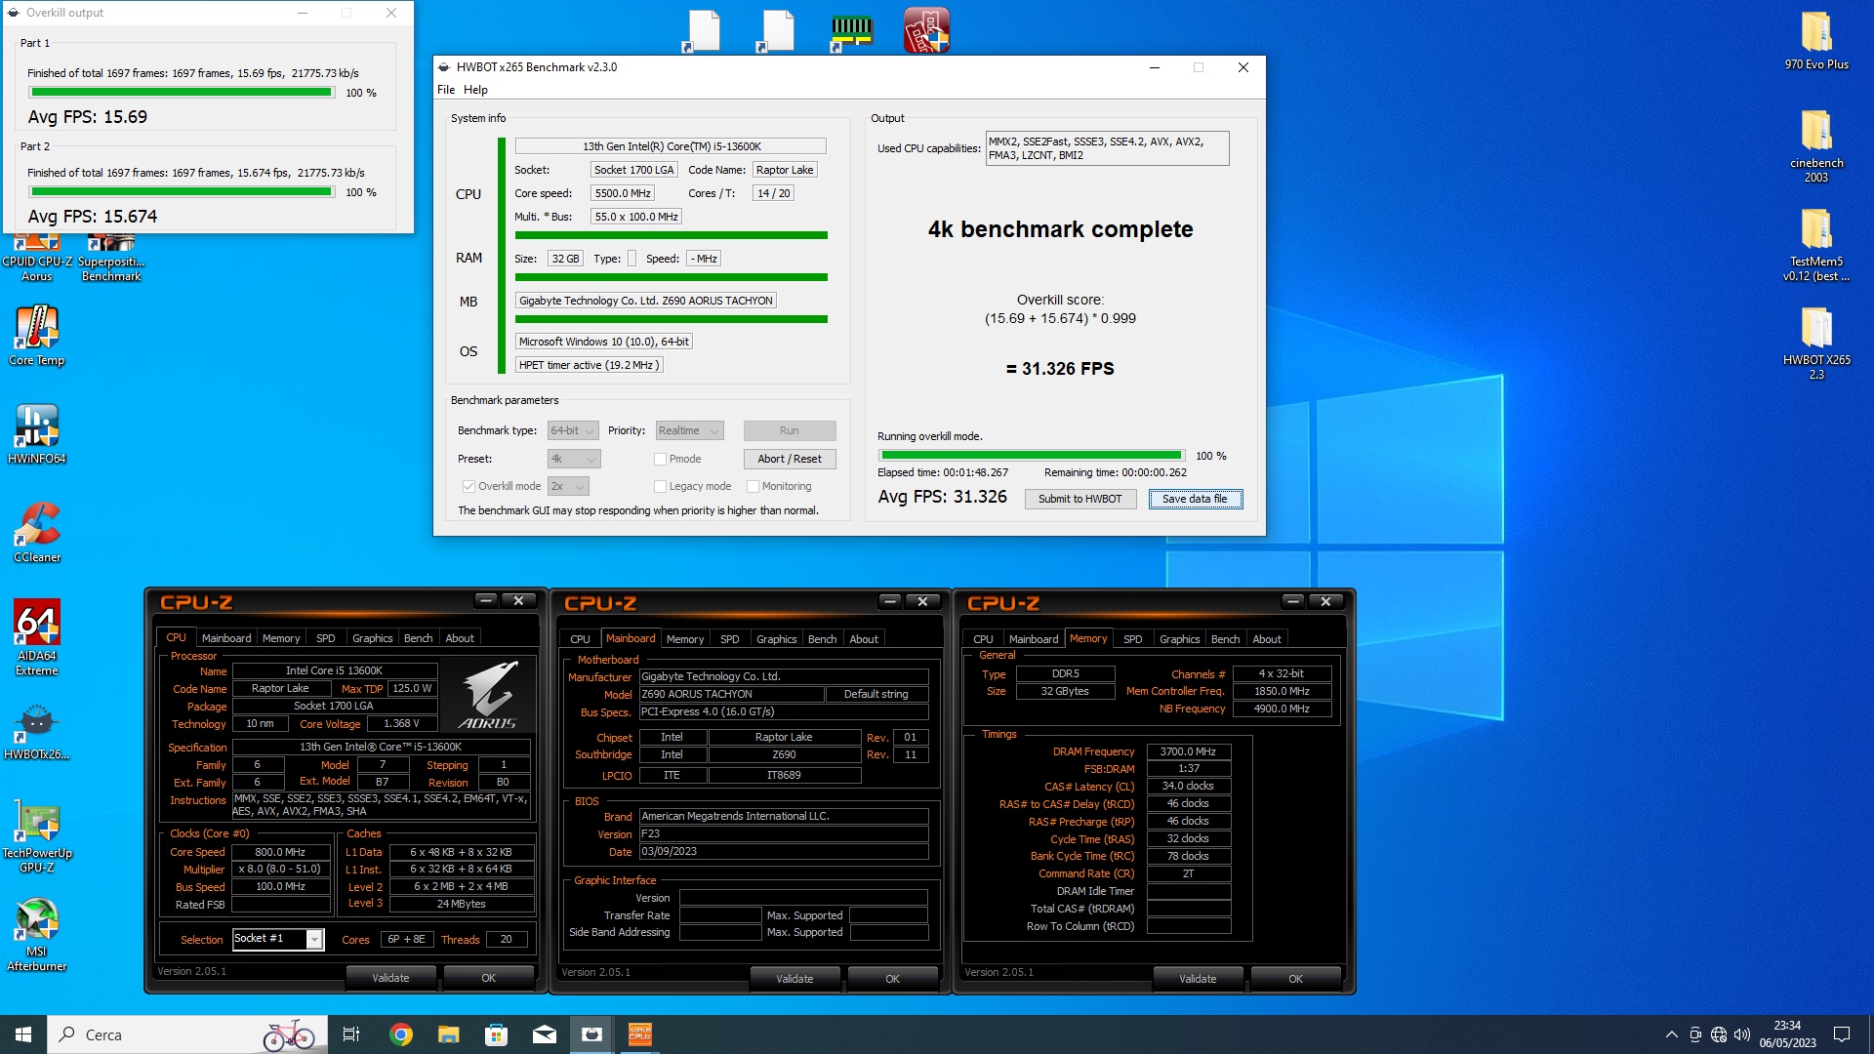The image size is (1874, 1054).
Task: Show hidden system tray icons
Action: click(1672, 1034)
